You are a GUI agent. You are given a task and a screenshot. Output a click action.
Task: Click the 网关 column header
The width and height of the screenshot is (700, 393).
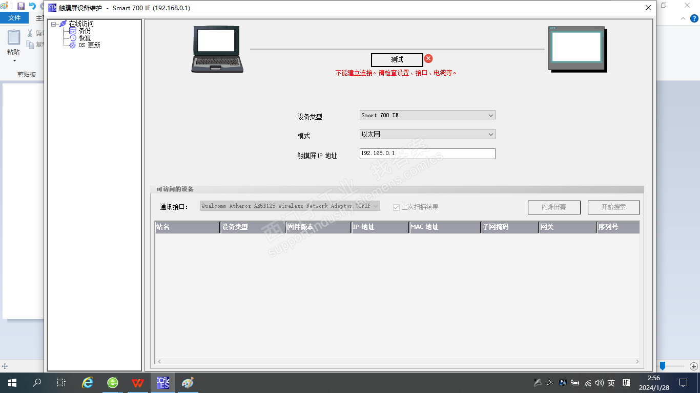tap(568, 227)
